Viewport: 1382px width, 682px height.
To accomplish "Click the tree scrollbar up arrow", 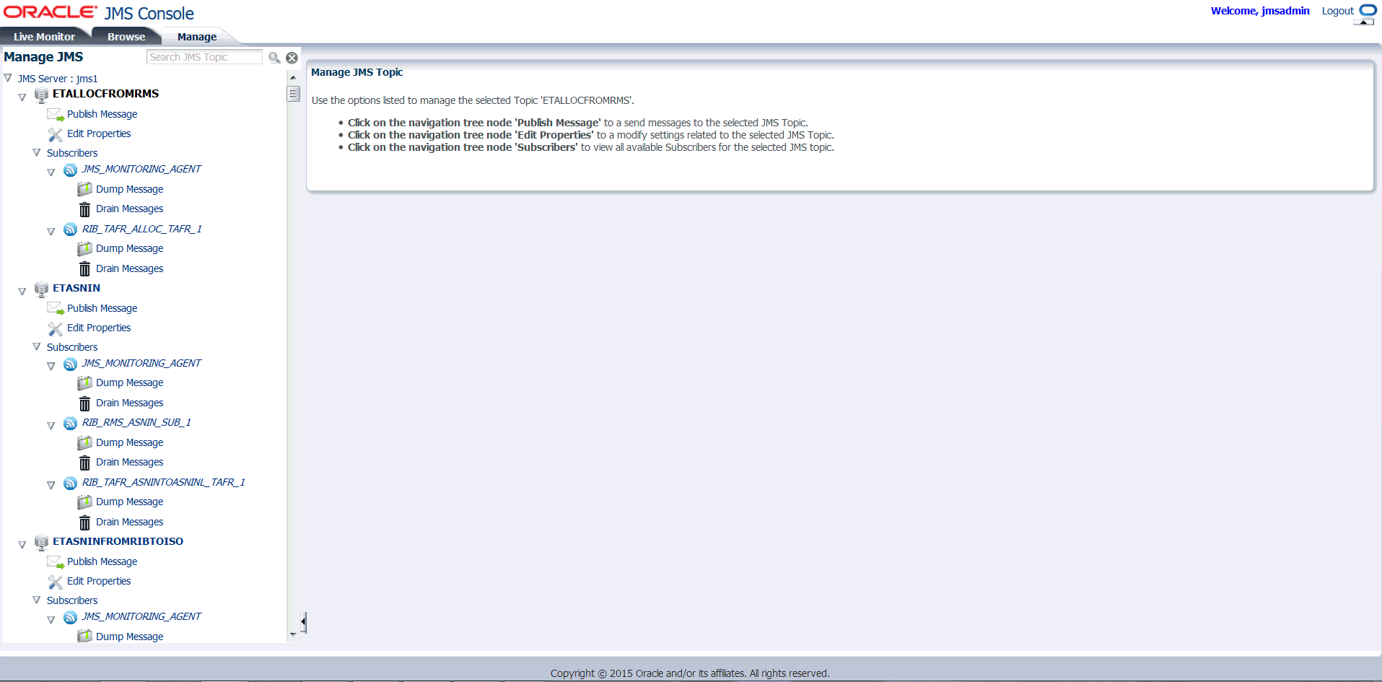I will point(293,77).
